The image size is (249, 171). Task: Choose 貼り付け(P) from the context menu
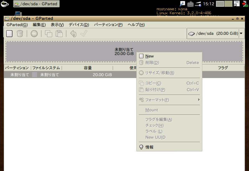click(169, 90)
